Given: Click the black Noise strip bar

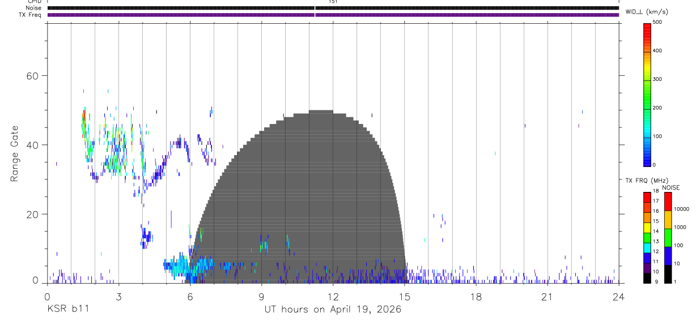Looking at the screenshot, I should [x=333, y=8].
